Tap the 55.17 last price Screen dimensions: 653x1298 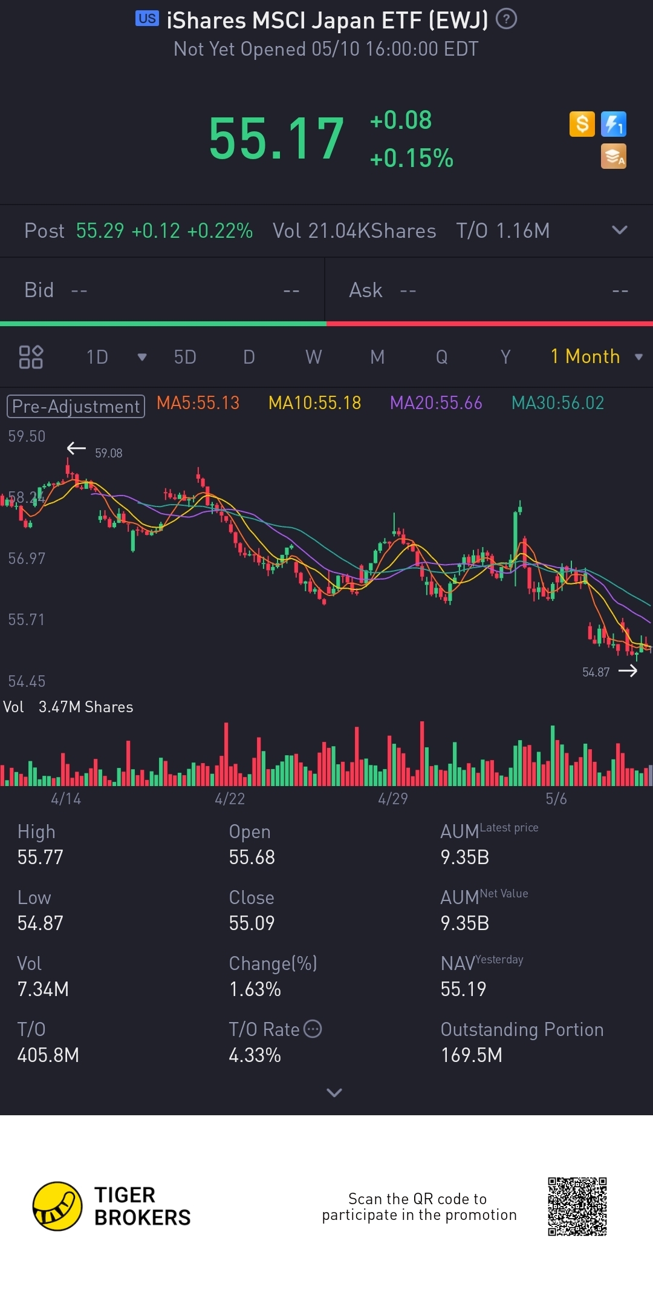[x=276, y=139]
